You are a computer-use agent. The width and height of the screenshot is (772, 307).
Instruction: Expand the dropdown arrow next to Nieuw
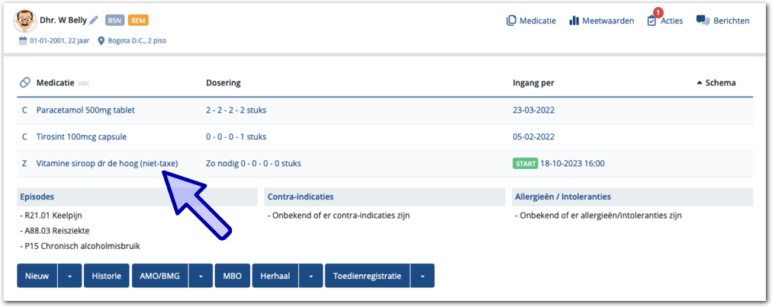[69, 276]
